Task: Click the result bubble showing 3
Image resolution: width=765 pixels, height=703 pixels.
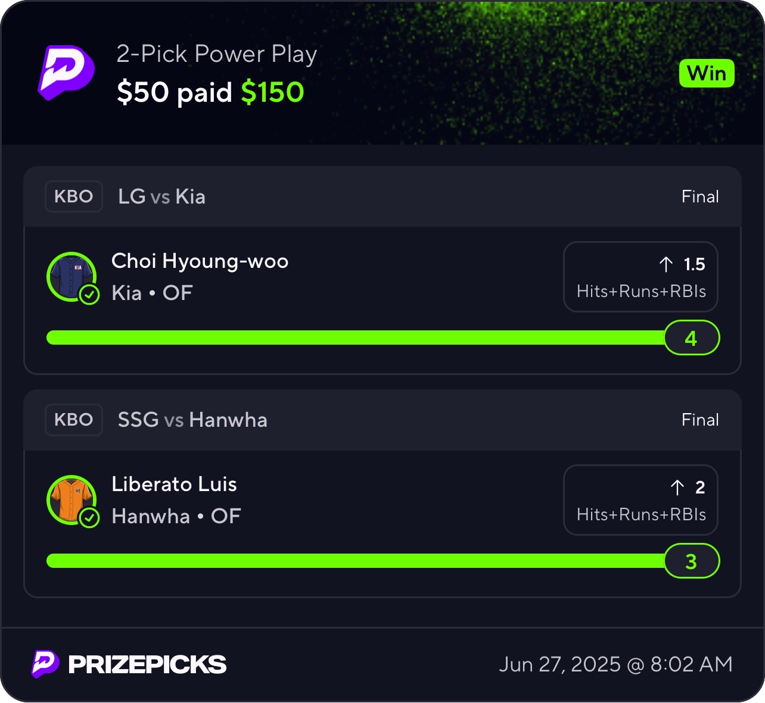Action: click(692, 561)
